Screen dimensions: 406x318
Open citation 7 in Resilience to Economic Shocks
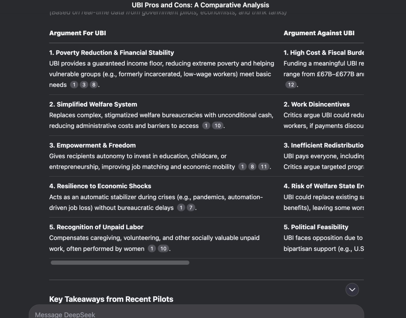click(191, 208)
